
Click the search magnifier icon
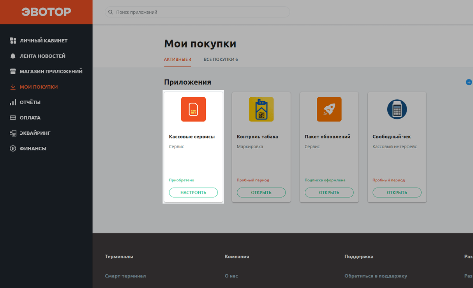[111, 12]
